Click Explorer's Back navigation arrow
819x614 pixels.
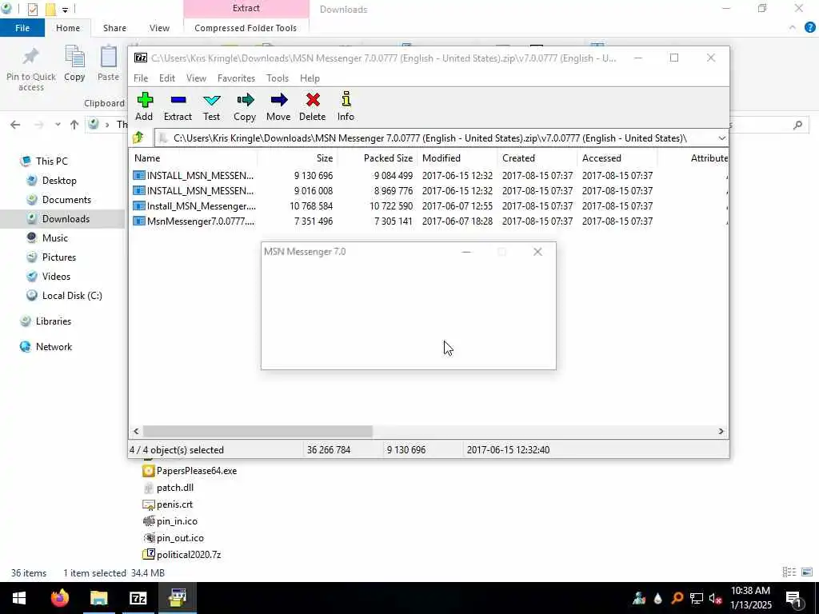(15, 125)
